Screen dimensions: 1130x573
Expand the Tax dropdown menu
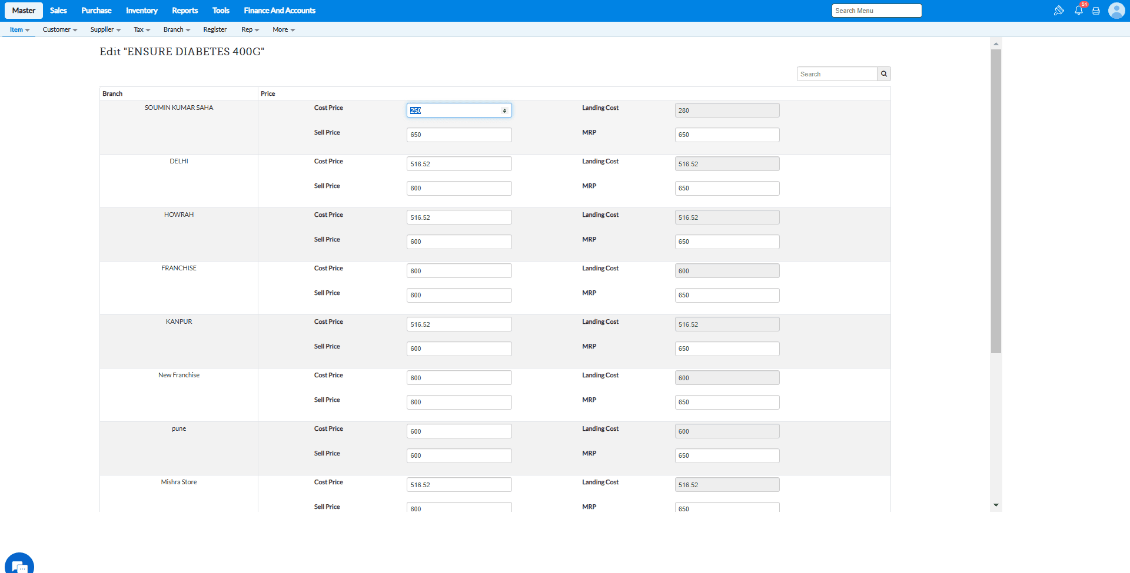tap(142, 29)
